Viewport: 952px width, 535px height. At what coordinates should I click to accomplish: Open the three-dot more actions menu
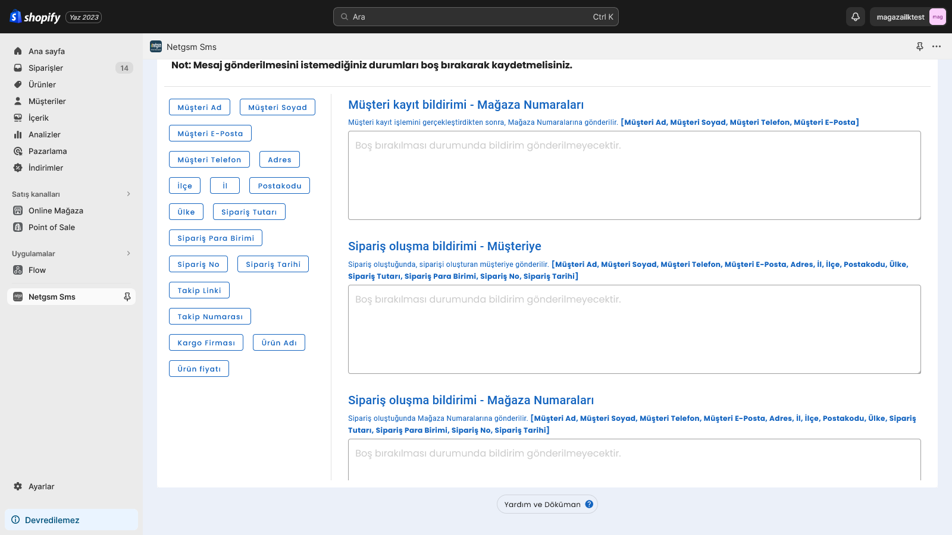tap(937, 46)
